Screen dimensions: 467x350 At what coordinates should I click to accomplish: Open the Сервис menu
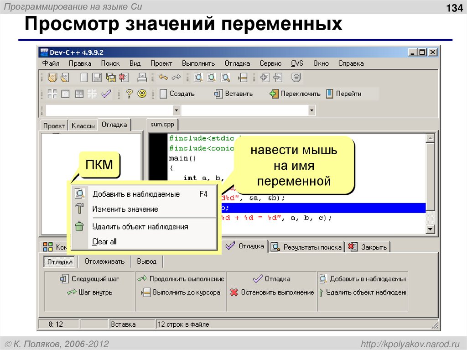pos(270,63)
